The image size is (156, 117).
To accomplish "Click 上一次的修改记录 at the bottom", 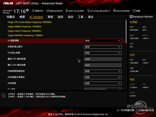I will [x=125, y=110].
